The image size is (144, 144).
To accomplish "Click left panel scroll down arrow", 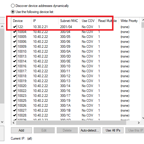I will tap(2, 122).
